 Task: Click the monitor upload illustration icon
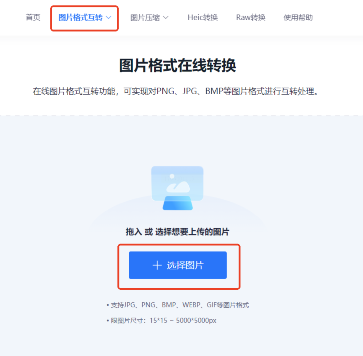pyautogui.click(x=177, y=188)
